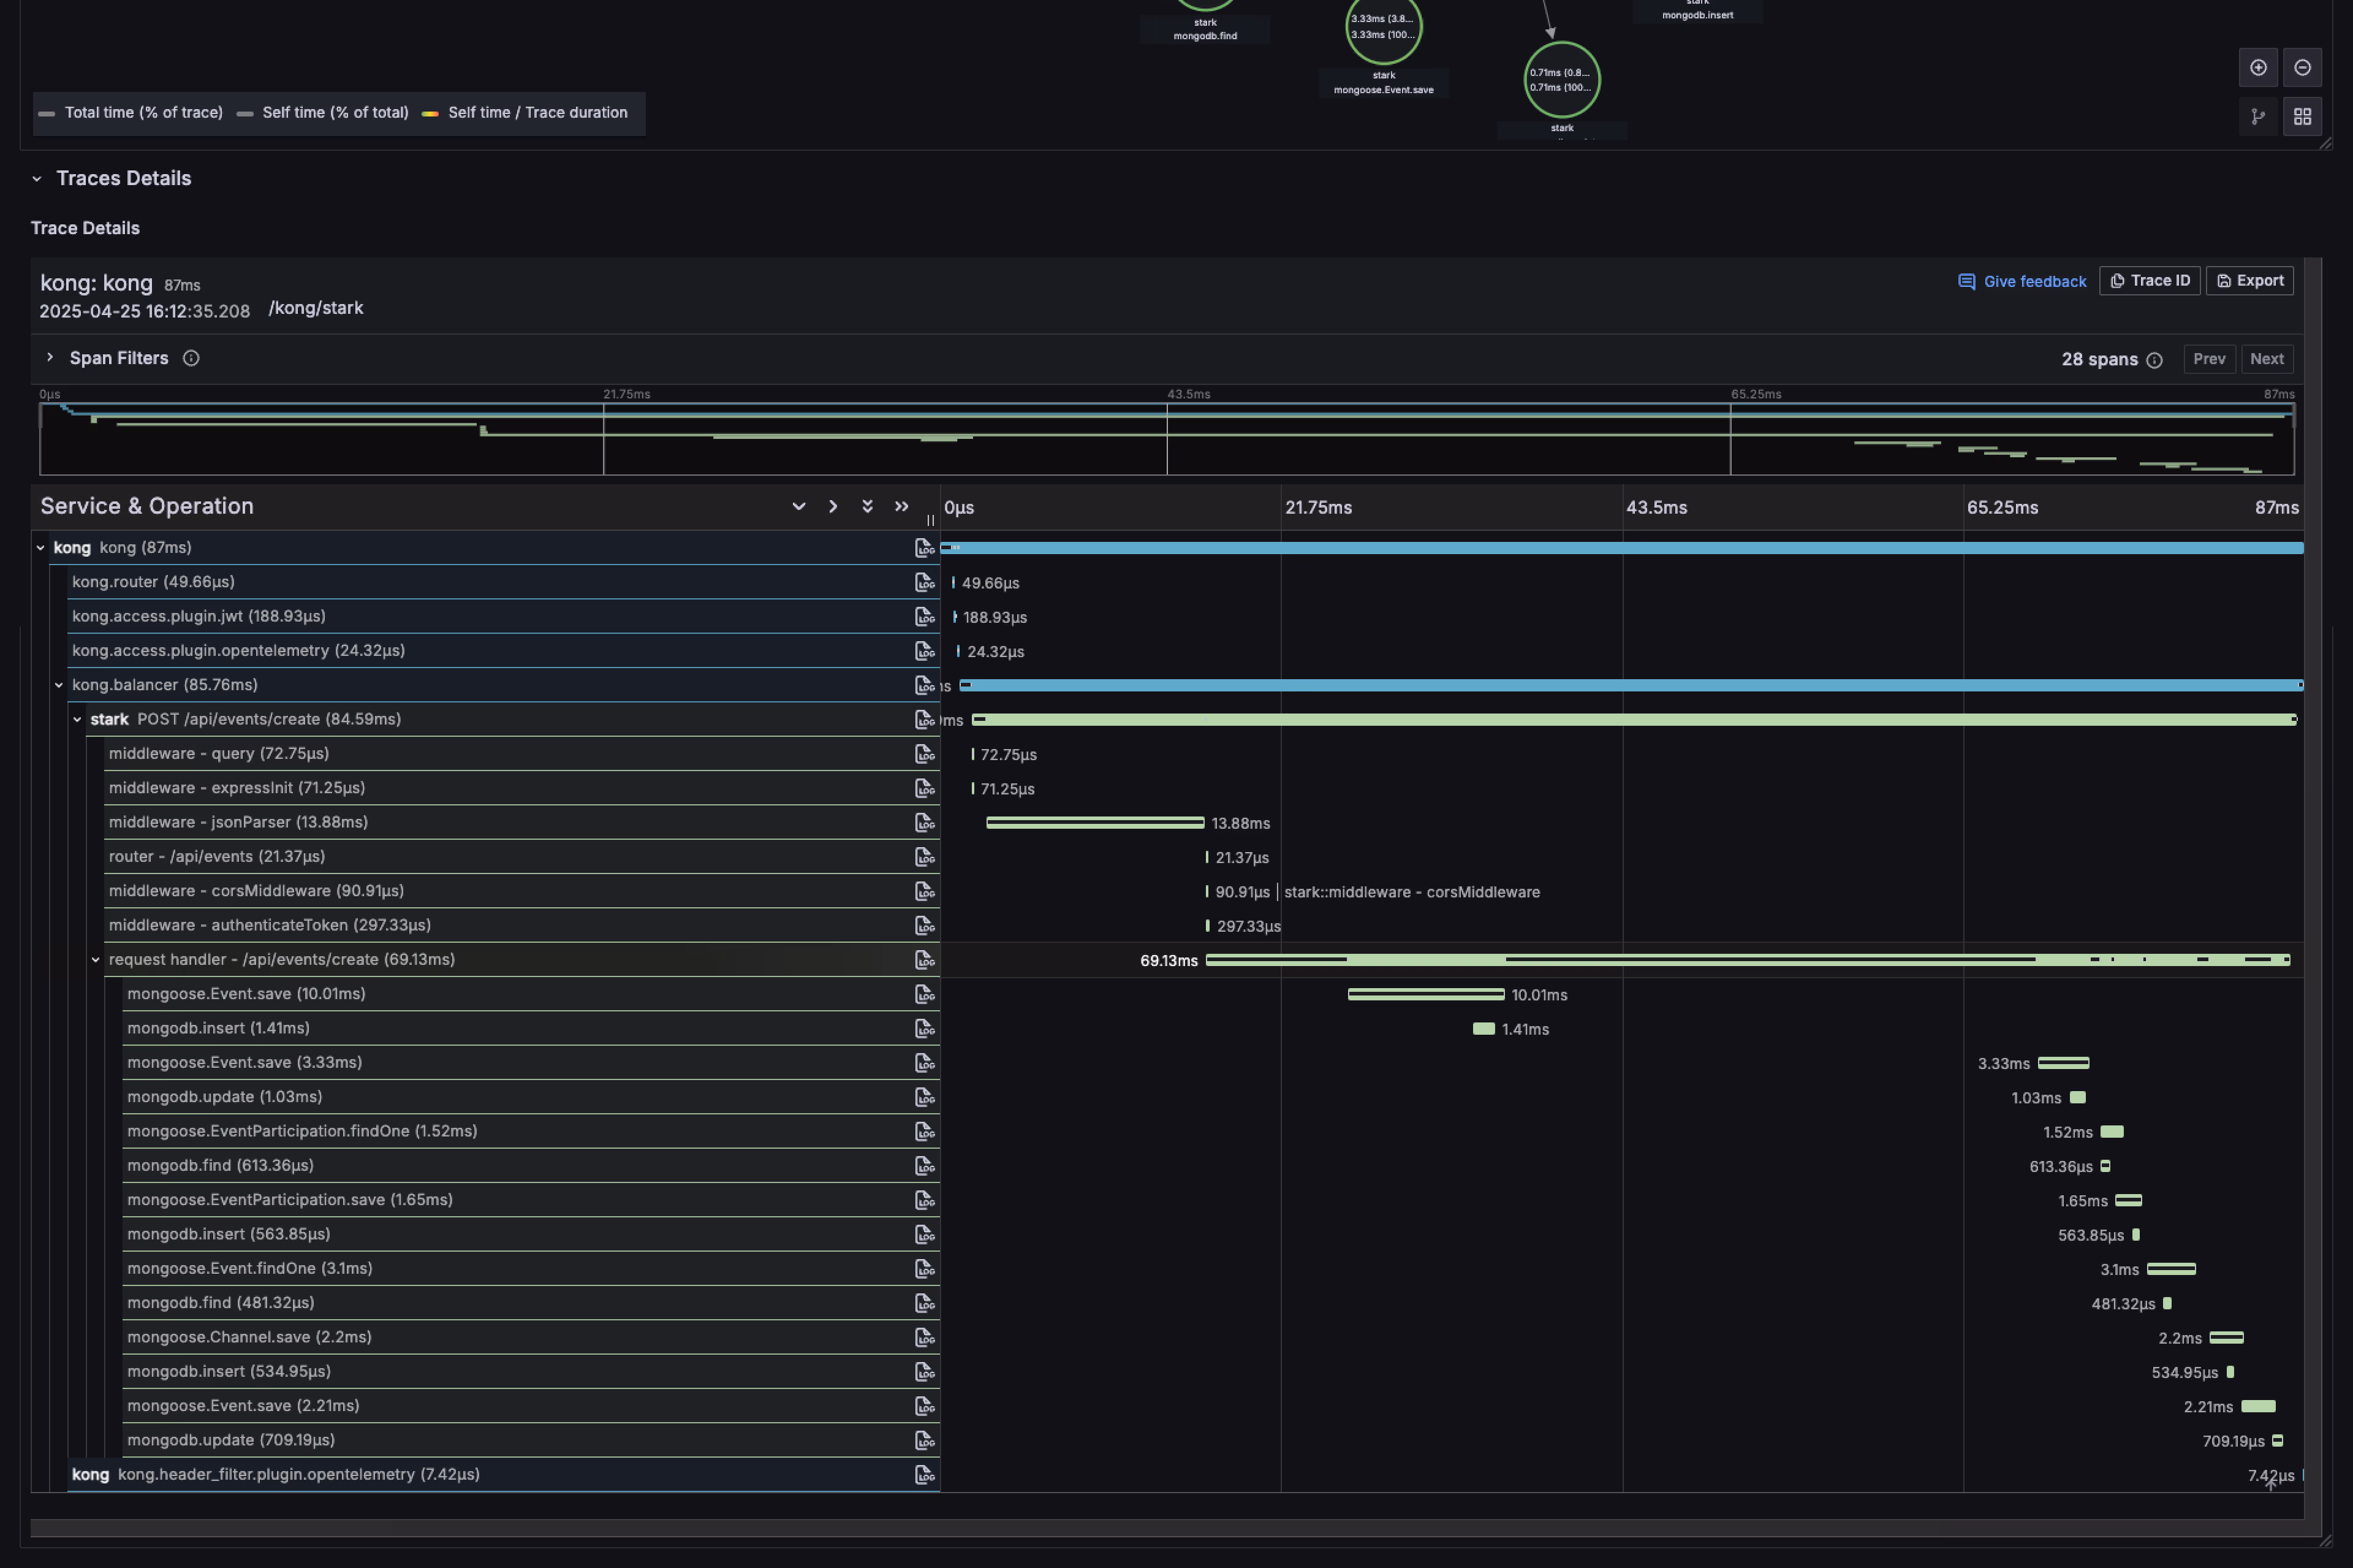This screenshot has height=1568, width=2353.
Task: Open logs for the kong.router span
Action: 925,582
